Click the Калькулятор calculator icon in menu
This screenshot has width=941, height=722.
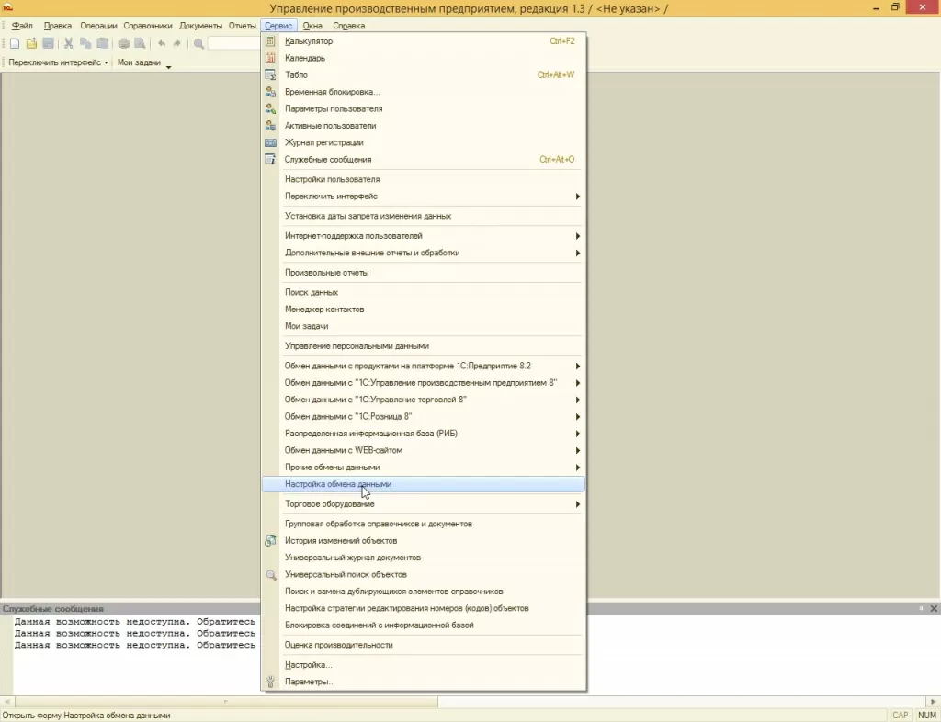point(270,41)
